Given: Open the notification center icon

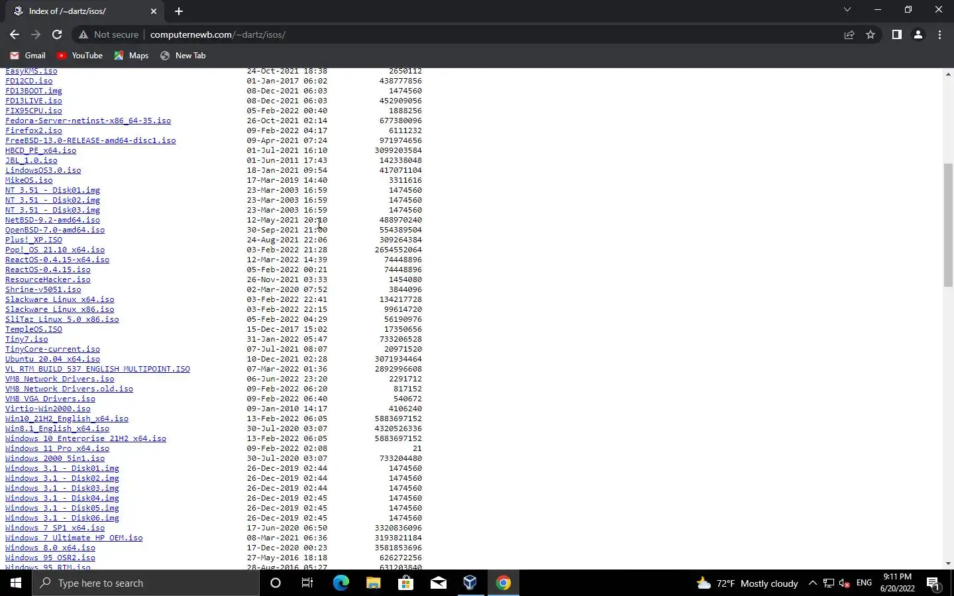Looking at the screenshot, I should click(x=933, y=583).
